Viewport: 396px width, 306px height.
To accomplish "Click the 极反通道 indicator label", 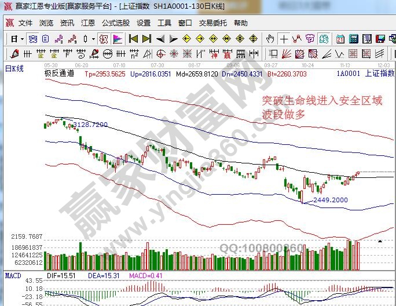I will [x=59, y=74].
